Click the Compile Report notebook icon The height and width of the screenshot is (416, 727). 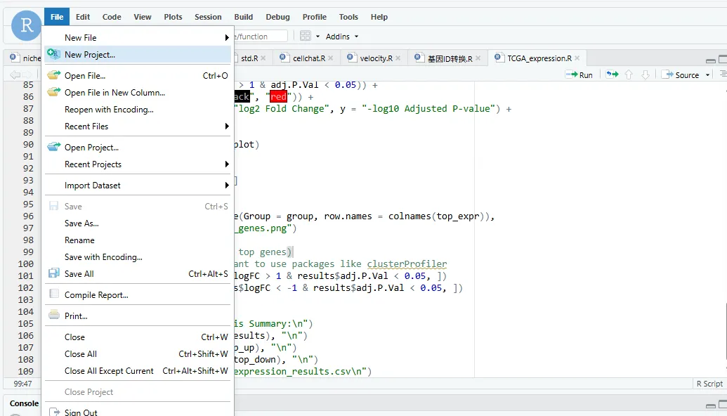[54, 294]
